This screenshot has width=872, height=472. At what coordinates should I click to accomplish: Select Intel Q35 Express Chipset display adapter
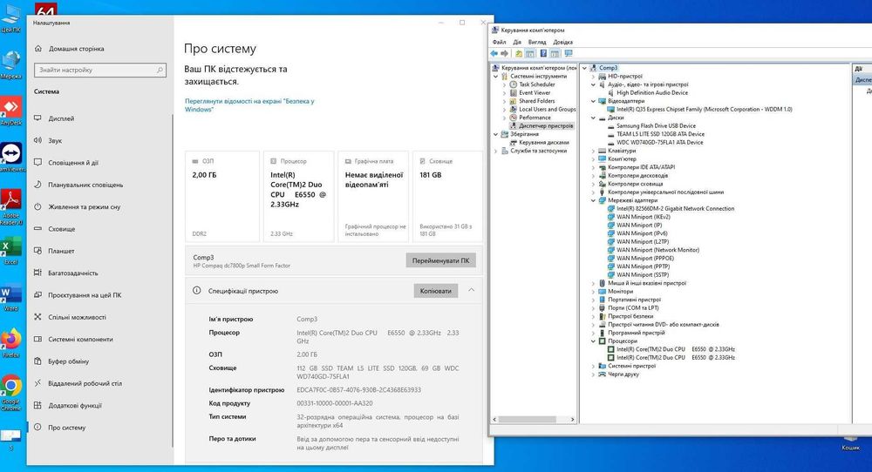[704, 110]
